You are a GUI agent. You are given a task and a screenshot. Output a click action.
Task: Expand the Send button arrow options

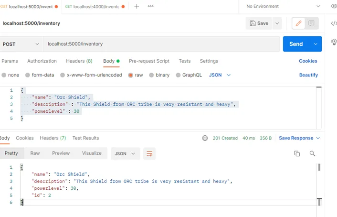[x=316, y=44]
